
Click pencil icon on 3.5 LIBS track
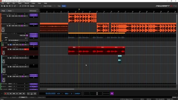pyautogui.click(x=8, y=77)
